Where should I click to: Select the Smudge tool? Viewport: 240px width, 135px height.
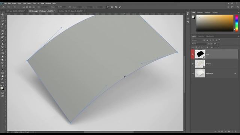click(3, 57)
